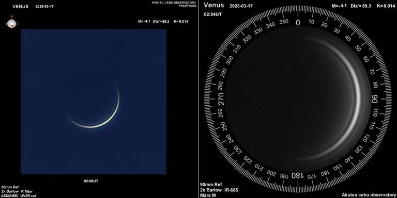Click the K=0.014 value in right panel

click(386, 6)
